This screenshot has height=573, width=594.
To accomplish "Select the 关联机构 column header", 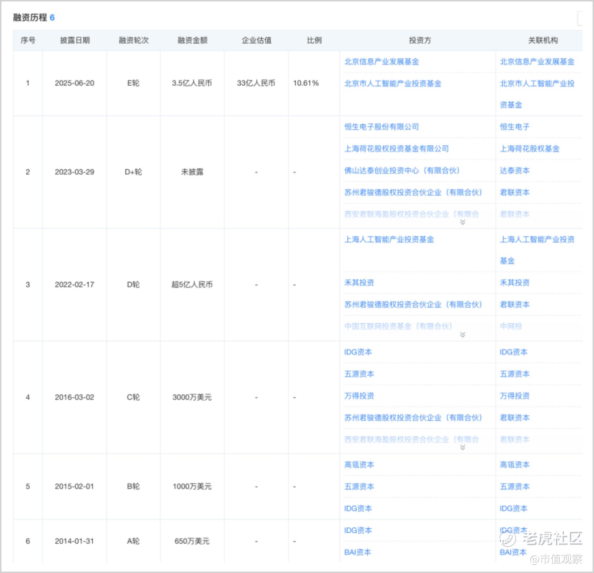I will click(x=543, y=40).
